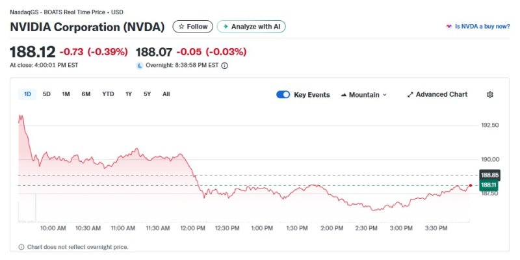Viewport: 520px width, 260px height.
Task: Click the overnight price info icon
Action: click(x=224, y=66)
